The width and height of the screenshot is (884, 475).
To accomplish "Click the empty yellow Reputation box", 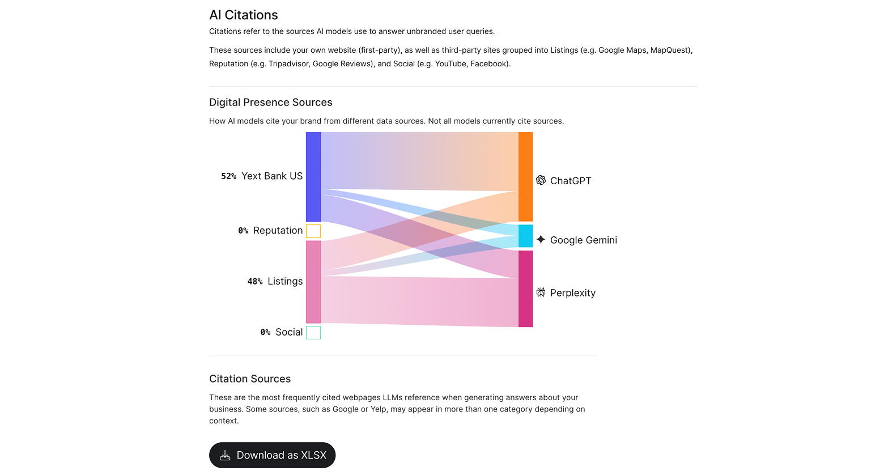I will tap(313, 231).
